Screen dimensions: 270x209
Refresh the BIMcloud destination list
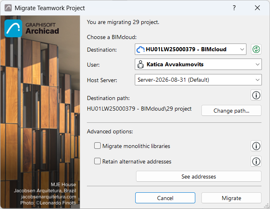click(256, 49)
